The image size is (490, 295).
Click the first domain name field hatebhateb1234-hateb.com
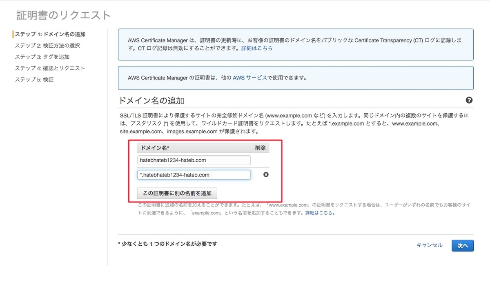194,160
